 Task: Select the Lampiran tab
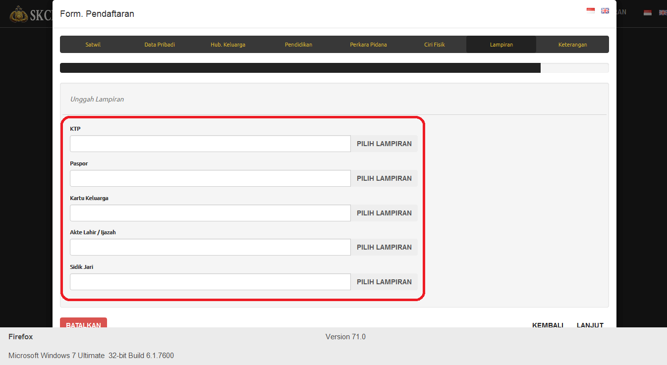coord(501,45)
